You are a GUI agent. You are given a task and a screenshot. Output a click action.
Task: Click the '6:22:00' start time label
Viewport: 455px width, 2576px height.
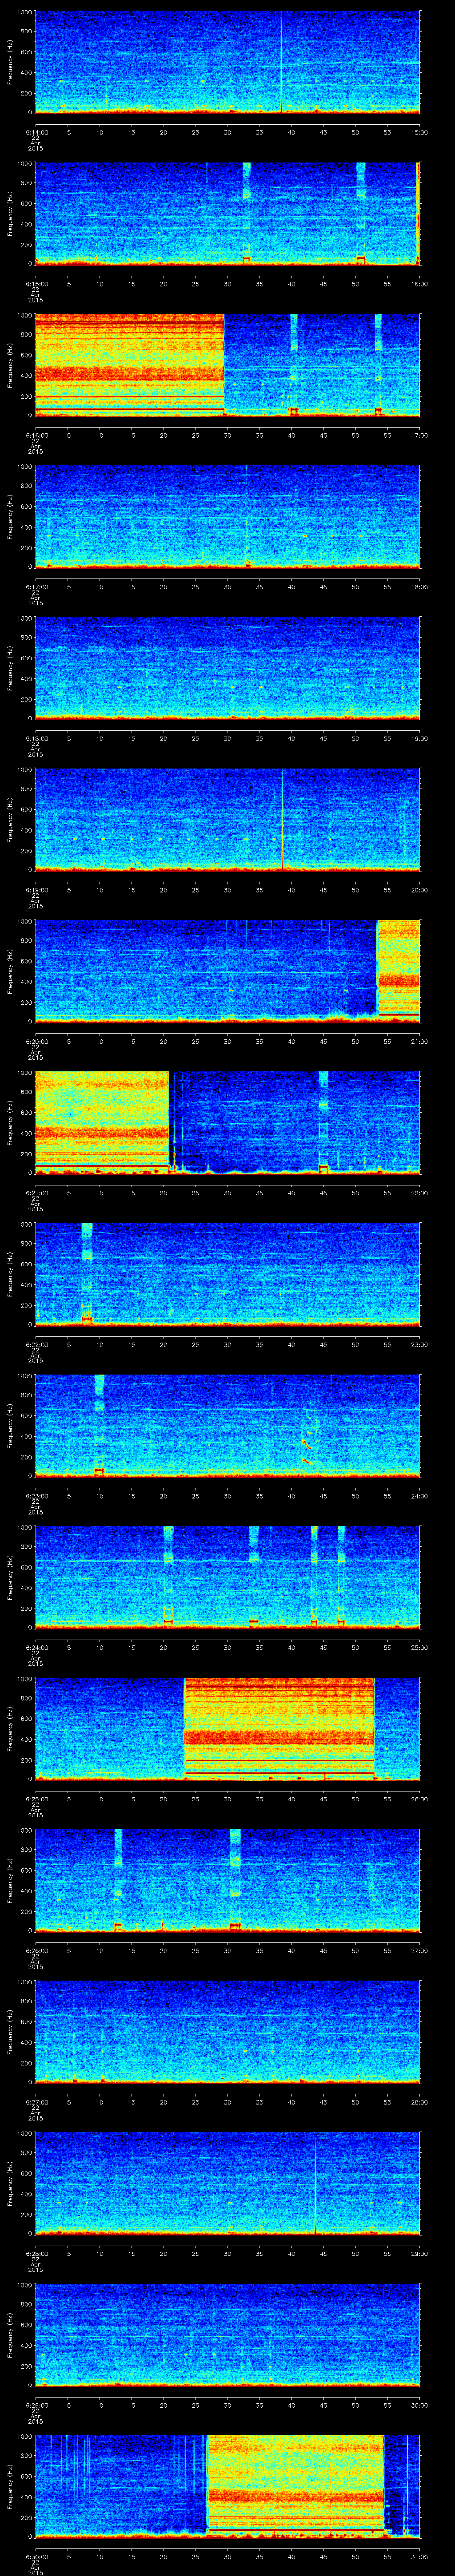pos(36,1344)
